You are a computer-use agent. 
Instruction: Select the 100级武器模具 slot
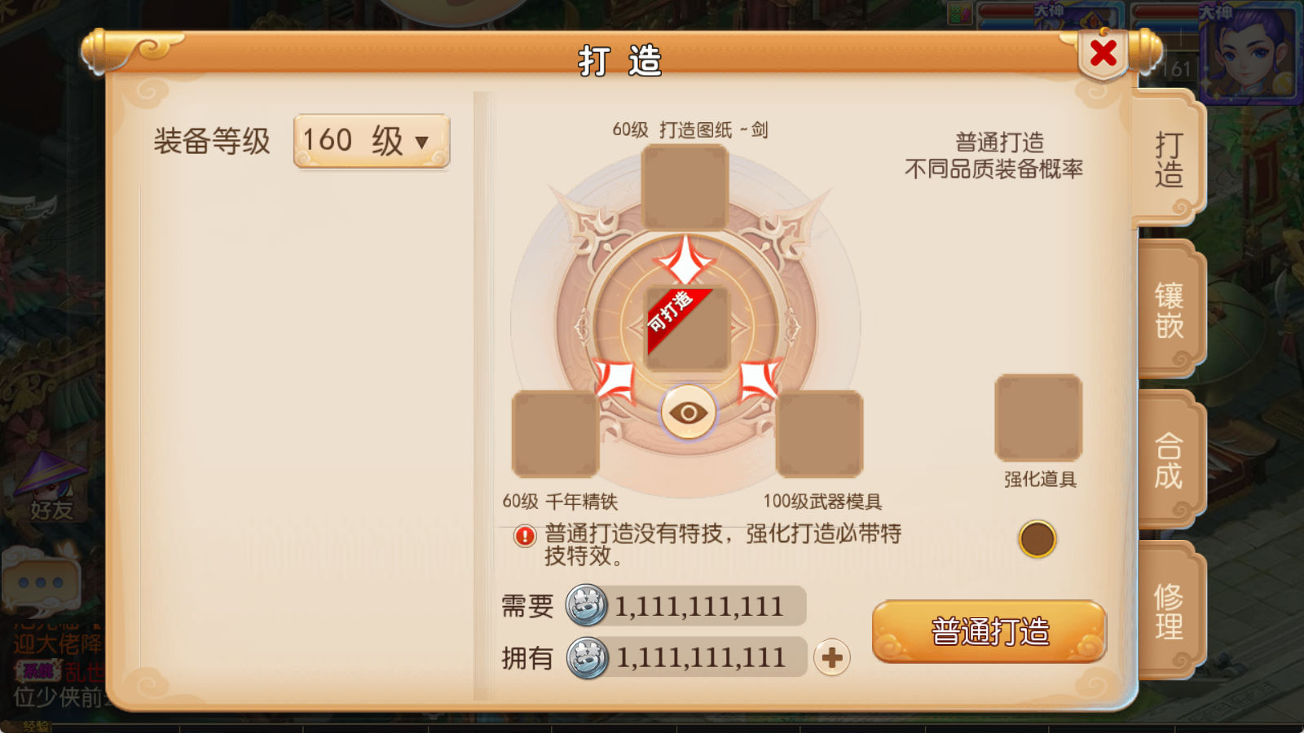coord(819,433)
